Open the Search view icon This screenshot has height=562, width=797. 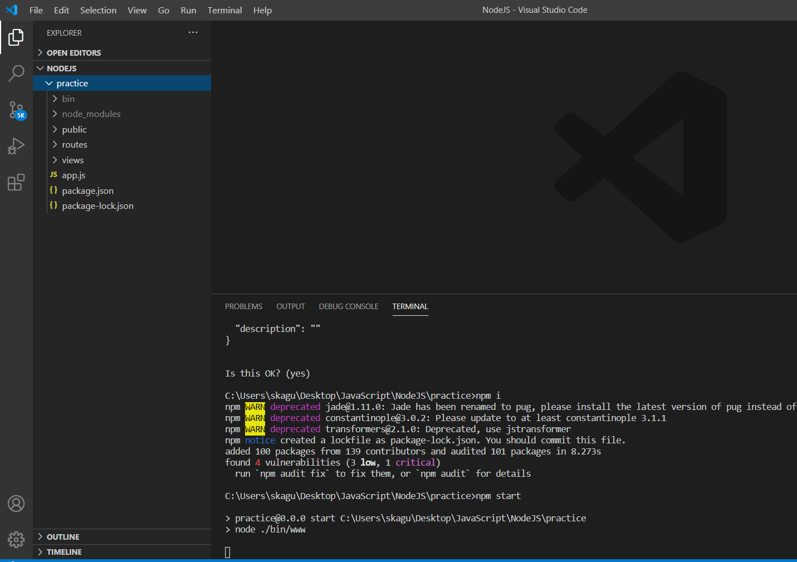pos(16,73)
